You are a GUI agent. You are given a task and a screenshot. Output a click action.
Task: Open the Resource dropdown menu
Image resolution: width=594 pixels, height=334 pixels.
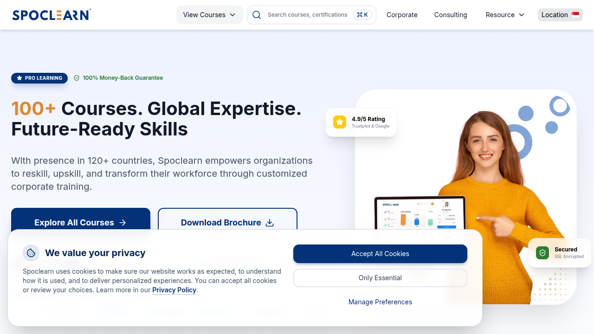coord(505,15)
